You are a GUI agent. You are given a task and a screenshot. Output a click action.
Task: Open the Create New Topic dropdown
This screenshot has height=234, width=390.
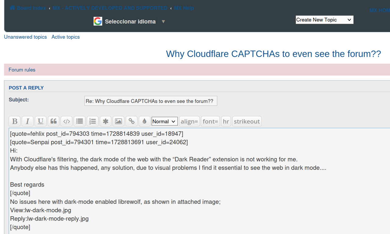[x=324, y=20]
